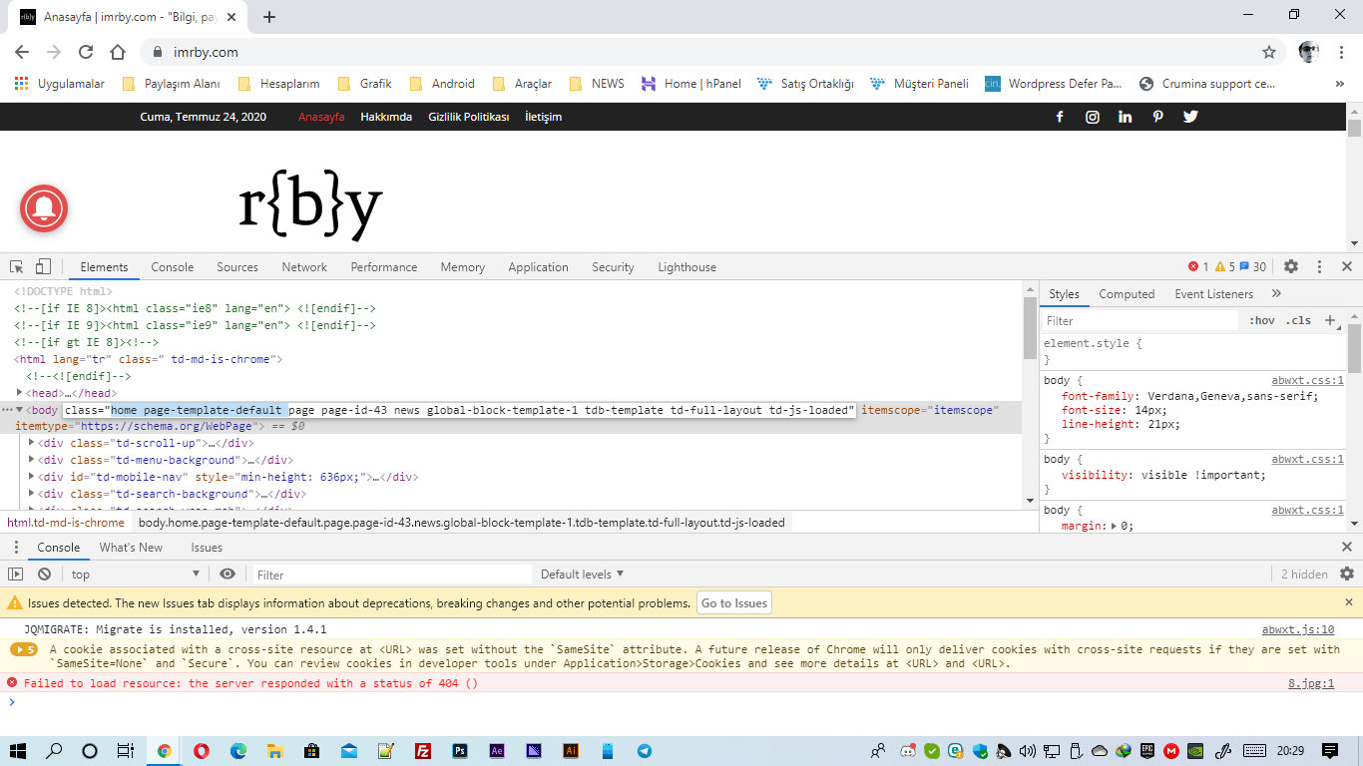The width and height of the screenshot is (1363, 766).
Task: Click the red error count indicator
Action: (x=1198, y=267)
